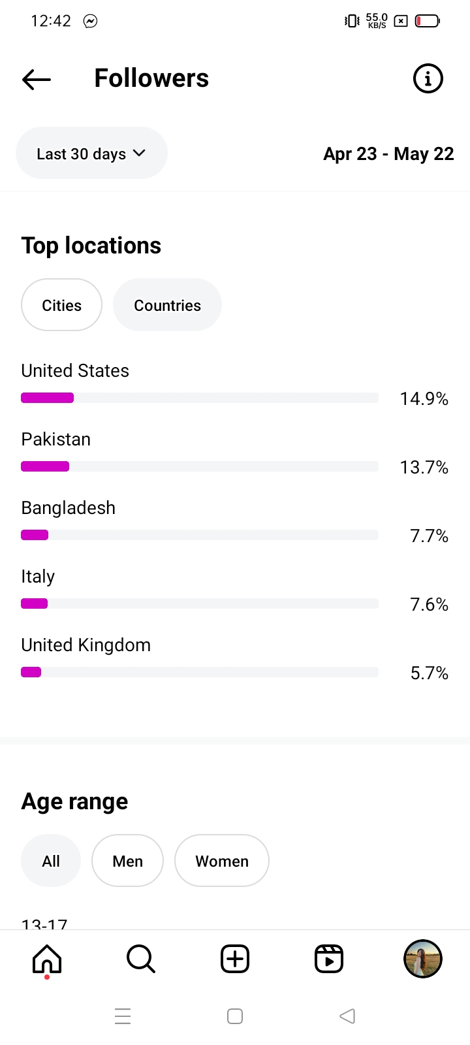This screenshot has height=1045, width=470.
Task: Switch top locations to Cities
Action: pos(62,305)
